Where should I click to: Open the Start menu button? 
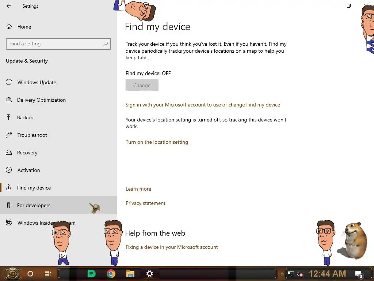[13, 274]
